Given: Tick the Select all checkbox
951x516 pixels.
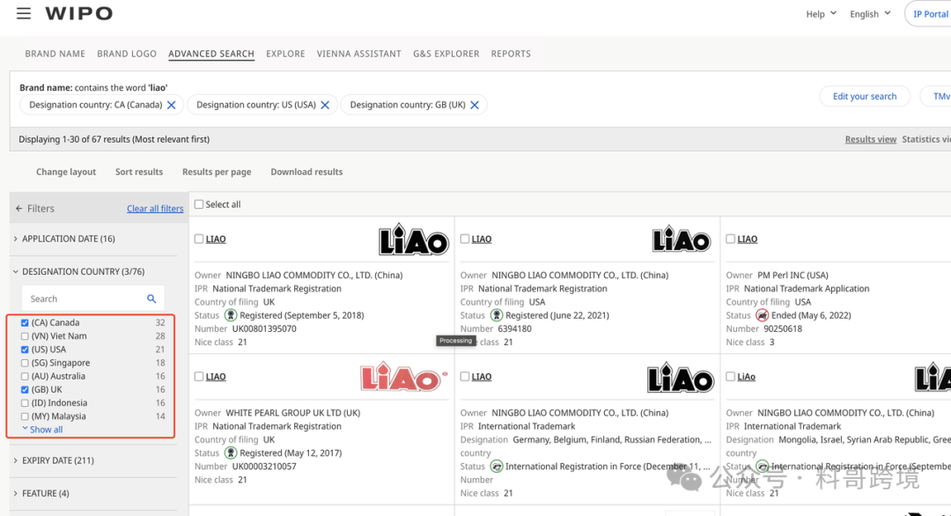Looking at the screenshot, I should (x=199, y=204).
